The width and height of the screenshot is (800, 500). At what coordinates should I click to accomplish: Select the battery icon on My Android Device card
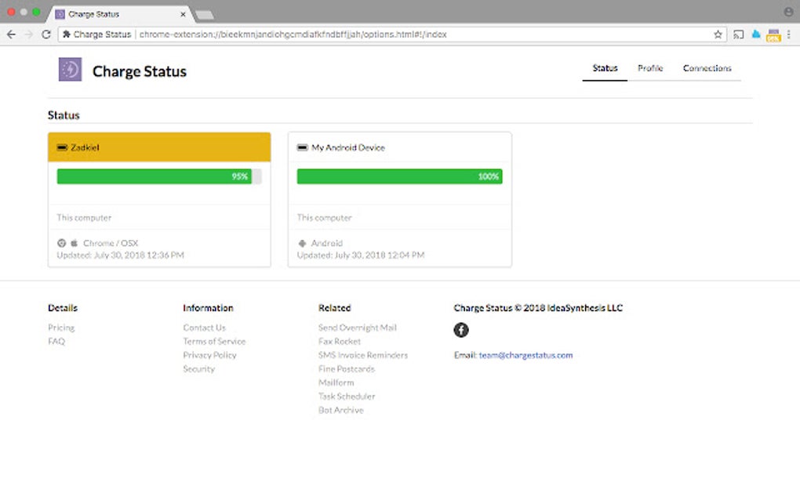(302, 147)
